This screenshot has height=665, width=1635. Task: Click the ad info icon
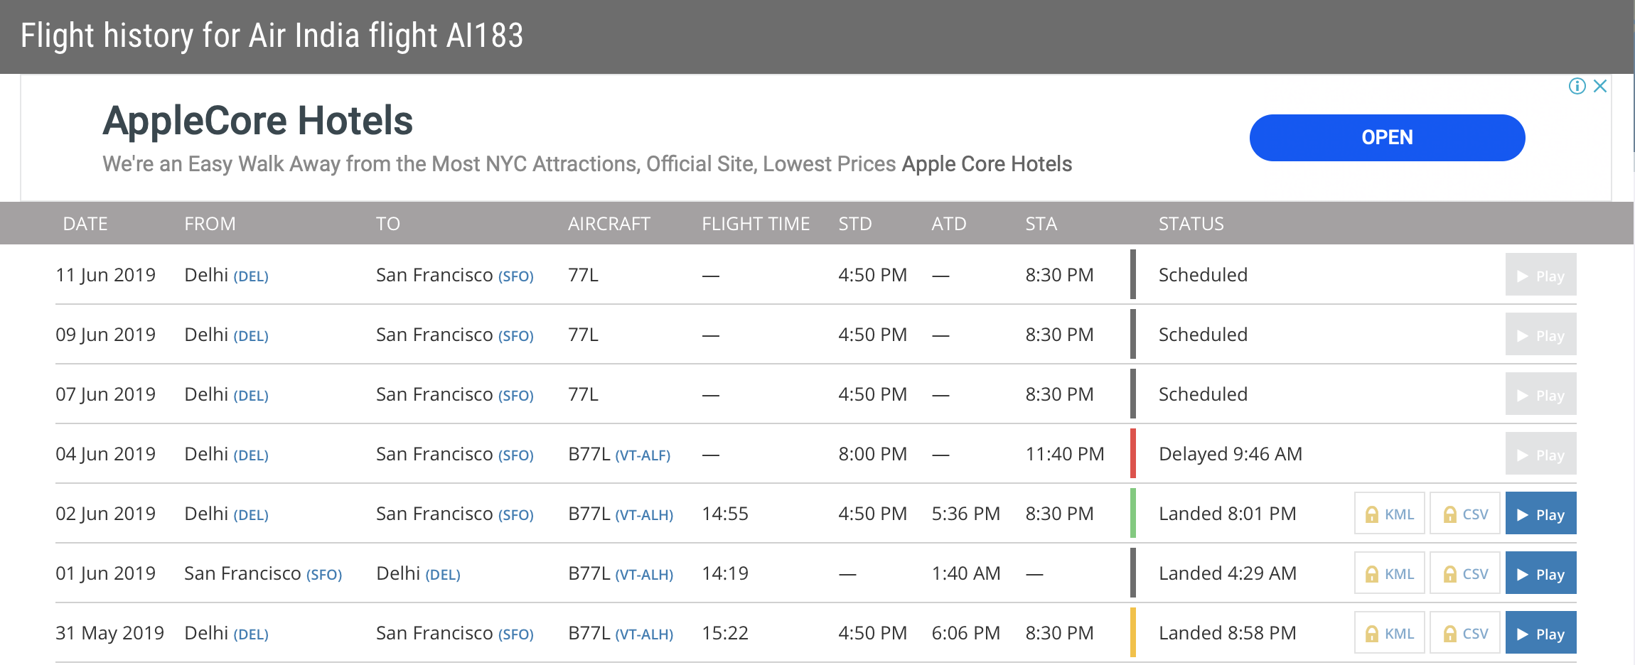point(1577,86)
